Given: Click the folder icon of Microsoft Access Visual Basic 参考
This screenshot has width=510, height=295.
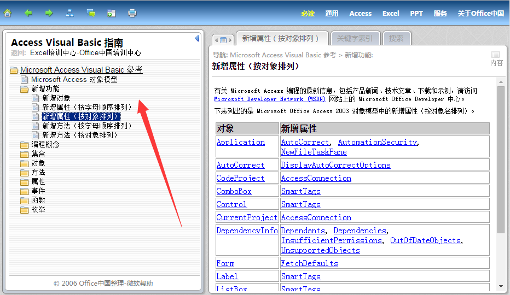Looking at the screenshot, I should (14, 70).
